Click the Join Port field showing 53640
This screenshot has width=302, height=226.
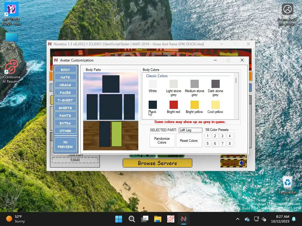point(75,160)
